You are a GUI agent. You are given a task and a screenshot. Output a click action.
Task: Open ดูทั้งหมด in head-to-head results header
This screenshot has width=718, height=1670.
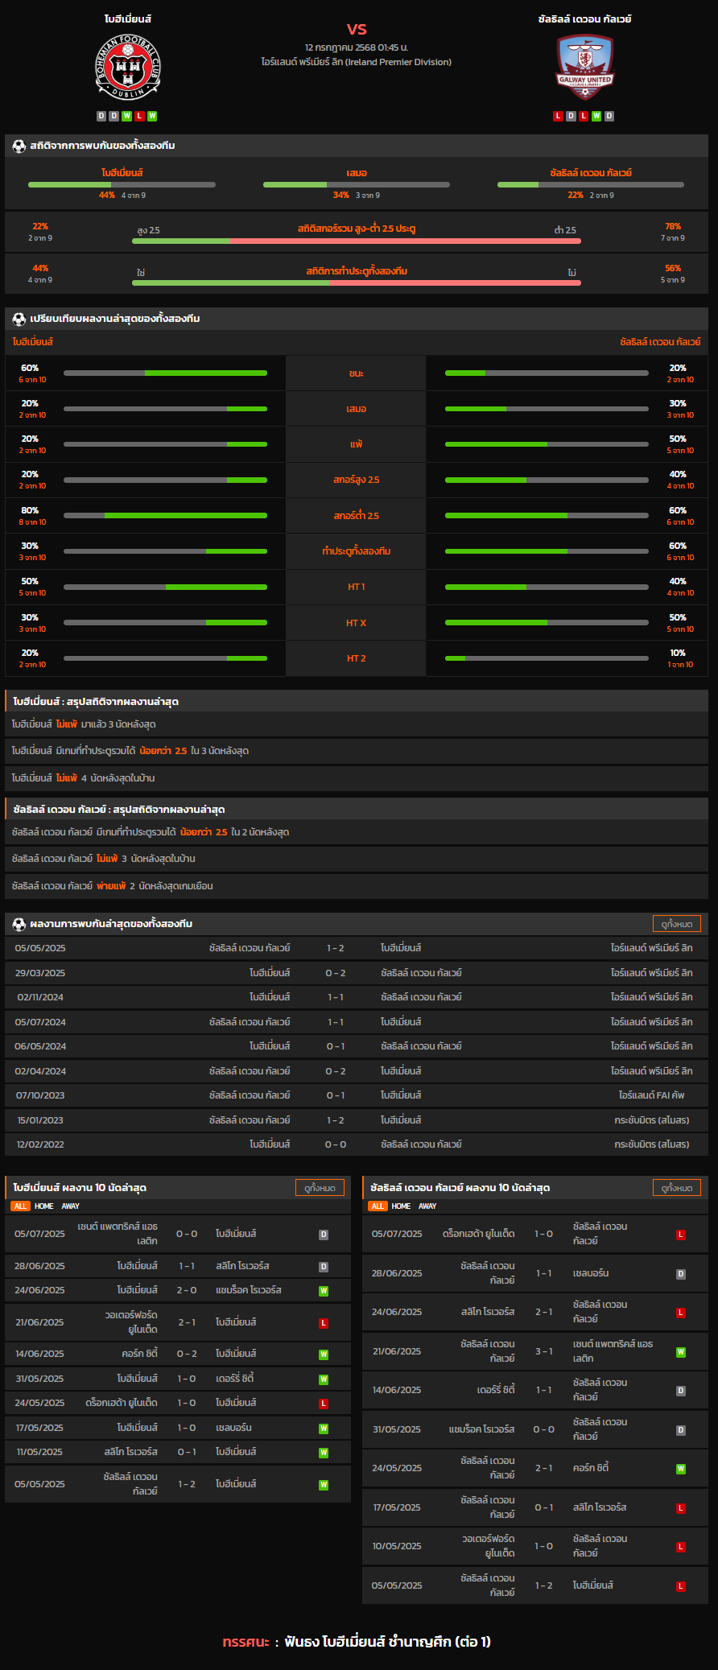click(676, 924)
